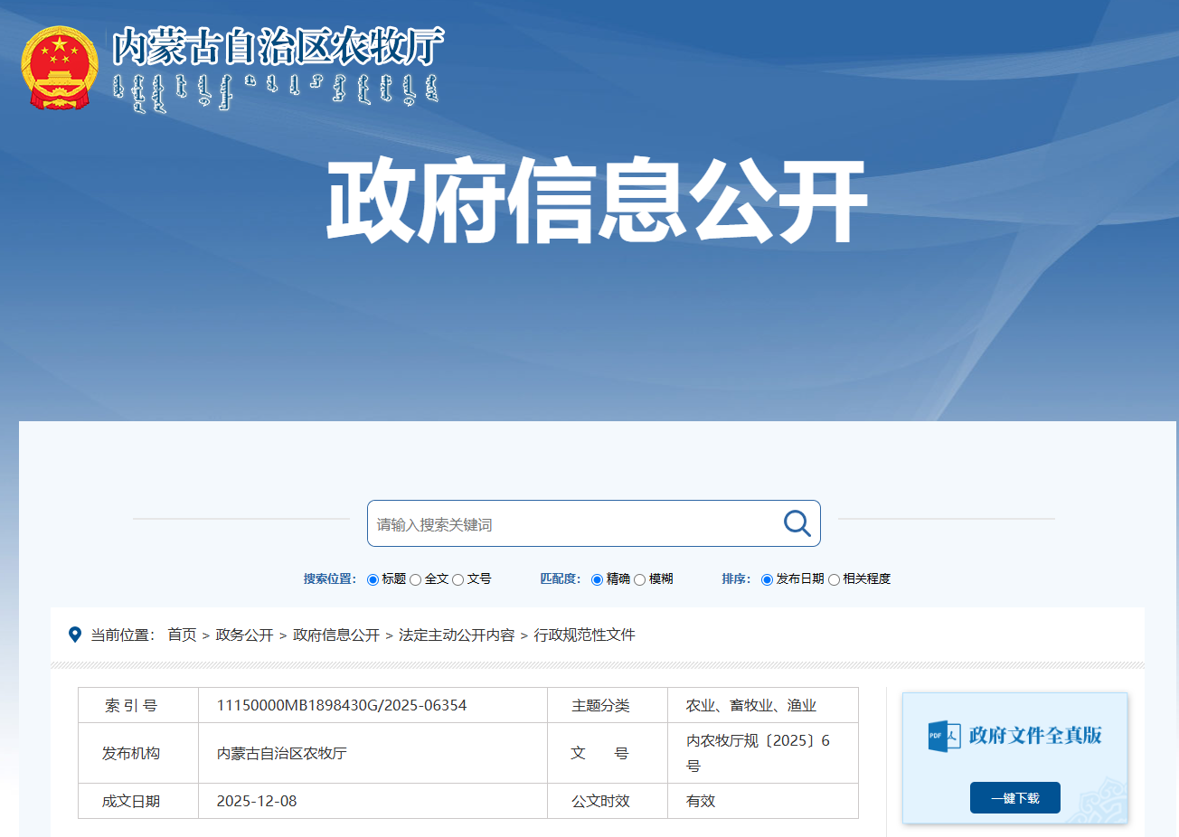This screenshot has height=837, width=1179.
Task: Click the magnifying glass search icon
Action: (797, 523)
